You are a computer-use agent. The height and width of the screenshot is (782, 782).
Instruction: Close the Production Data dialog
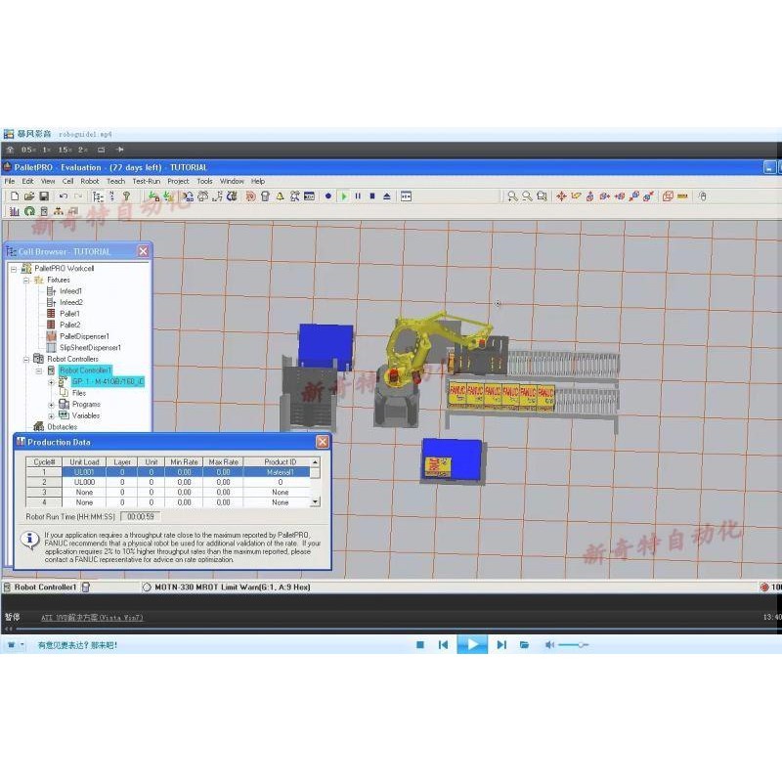click(323, 442)
